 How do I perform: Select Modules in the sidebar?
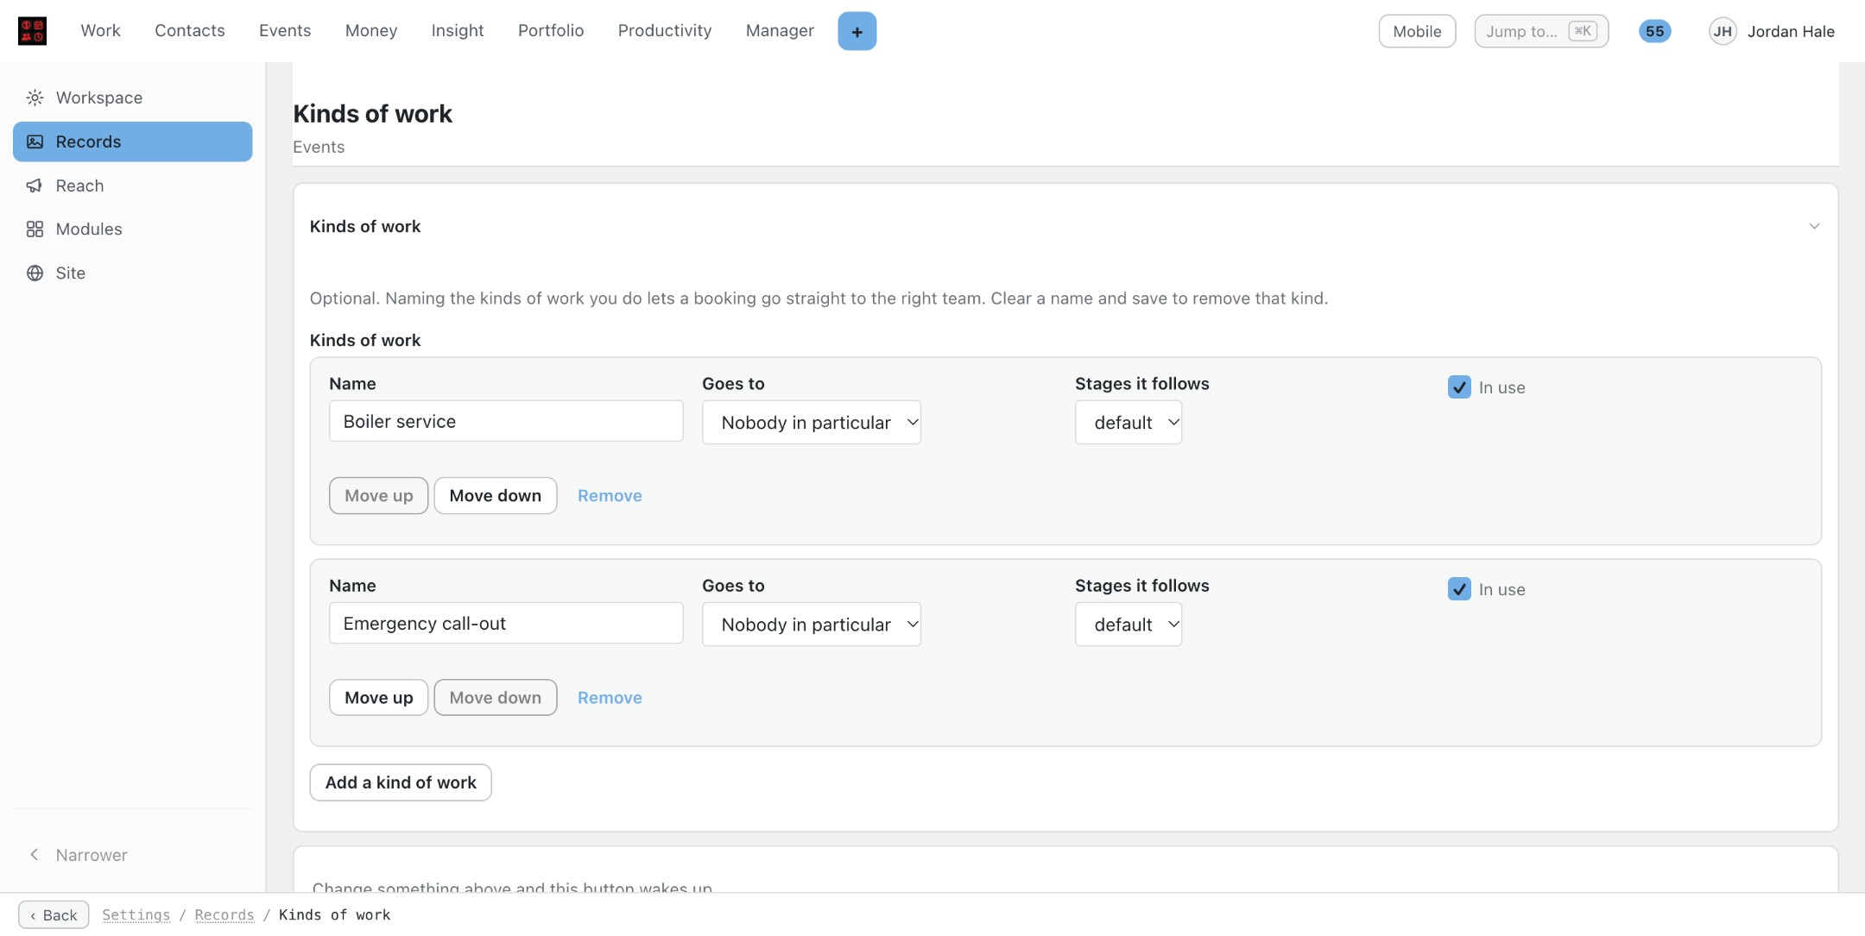coord(132,229)
